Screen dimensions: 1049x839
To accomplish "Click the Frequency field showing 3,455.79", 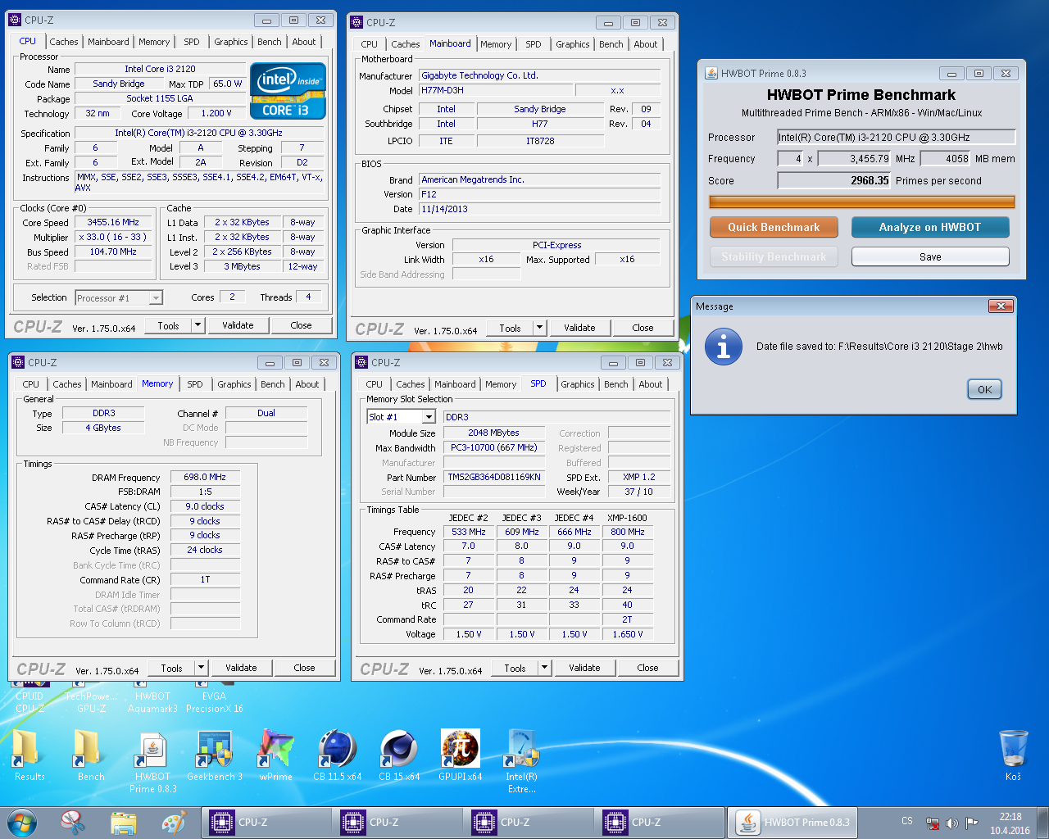I will pyautogui.click(x=854, y=158).
